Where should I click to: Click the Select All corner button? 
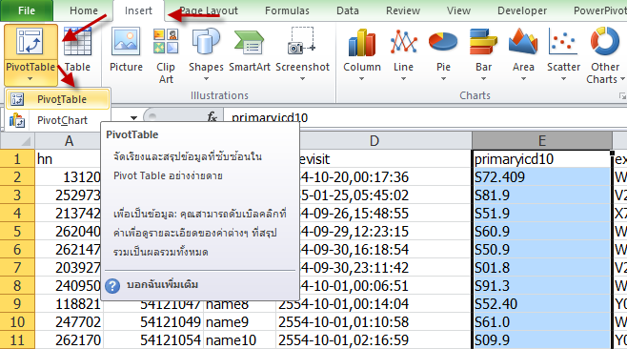[x=17, y=140]
